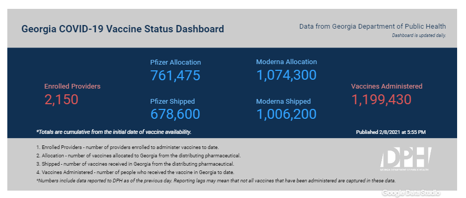Click the 'Dashboard is updated daily' note

click(x=419, y=35)
